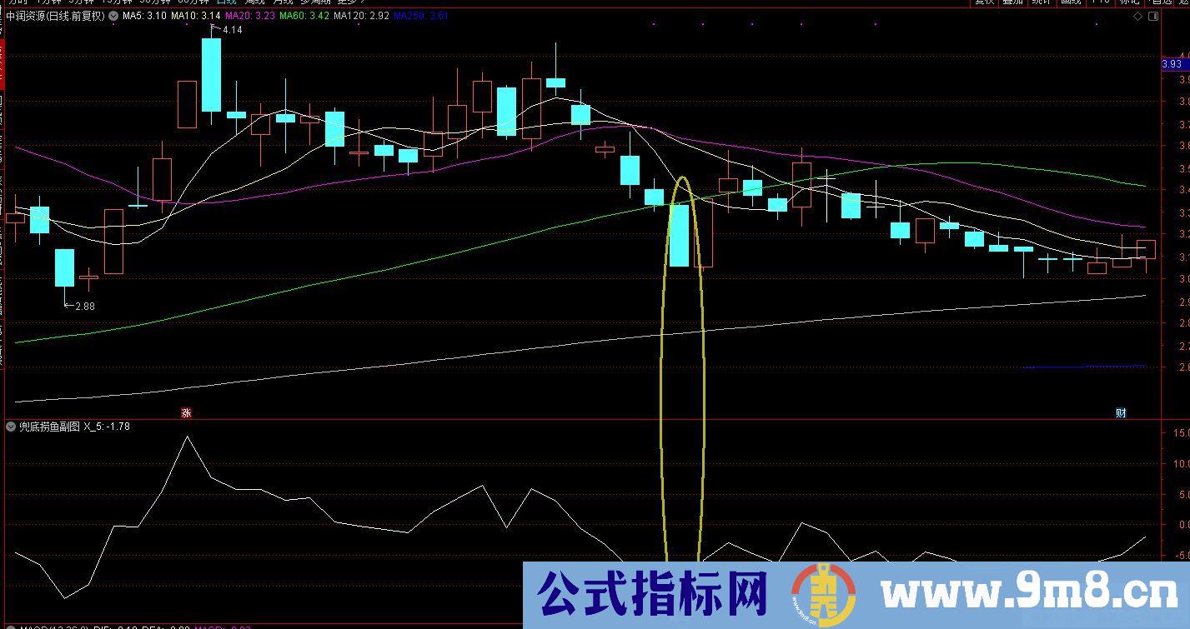
Task: Click the blue 财 marker on the chart
Action: click(x=1122, y=412)
